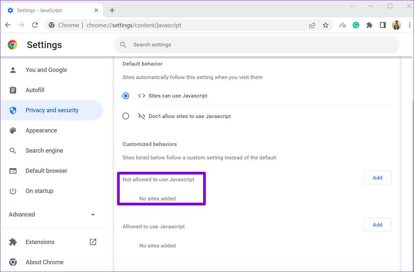Viewport: 414px width, 272px height.
Task: Click the reload page icon
Action: [x=35, y=25]
